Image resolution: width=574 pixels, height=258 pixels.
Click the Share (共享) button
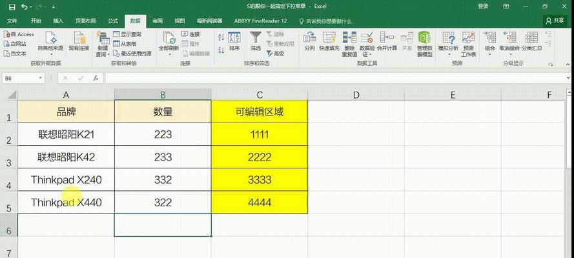[x=555, y=21]
